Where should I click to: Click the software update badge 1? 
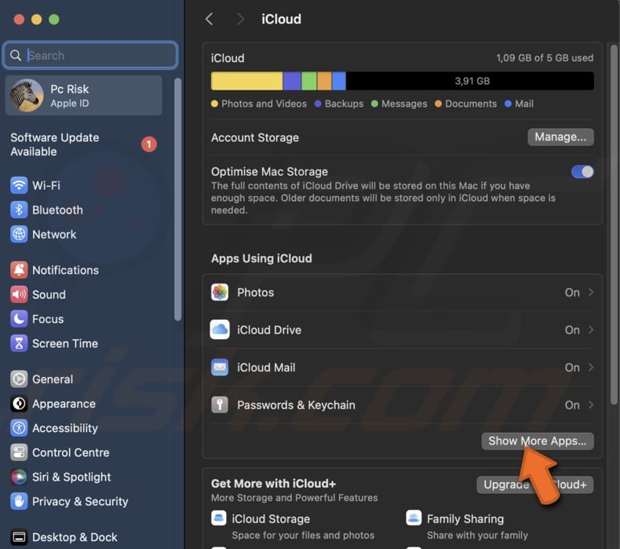pyautogui.click(x=149, y=145)
